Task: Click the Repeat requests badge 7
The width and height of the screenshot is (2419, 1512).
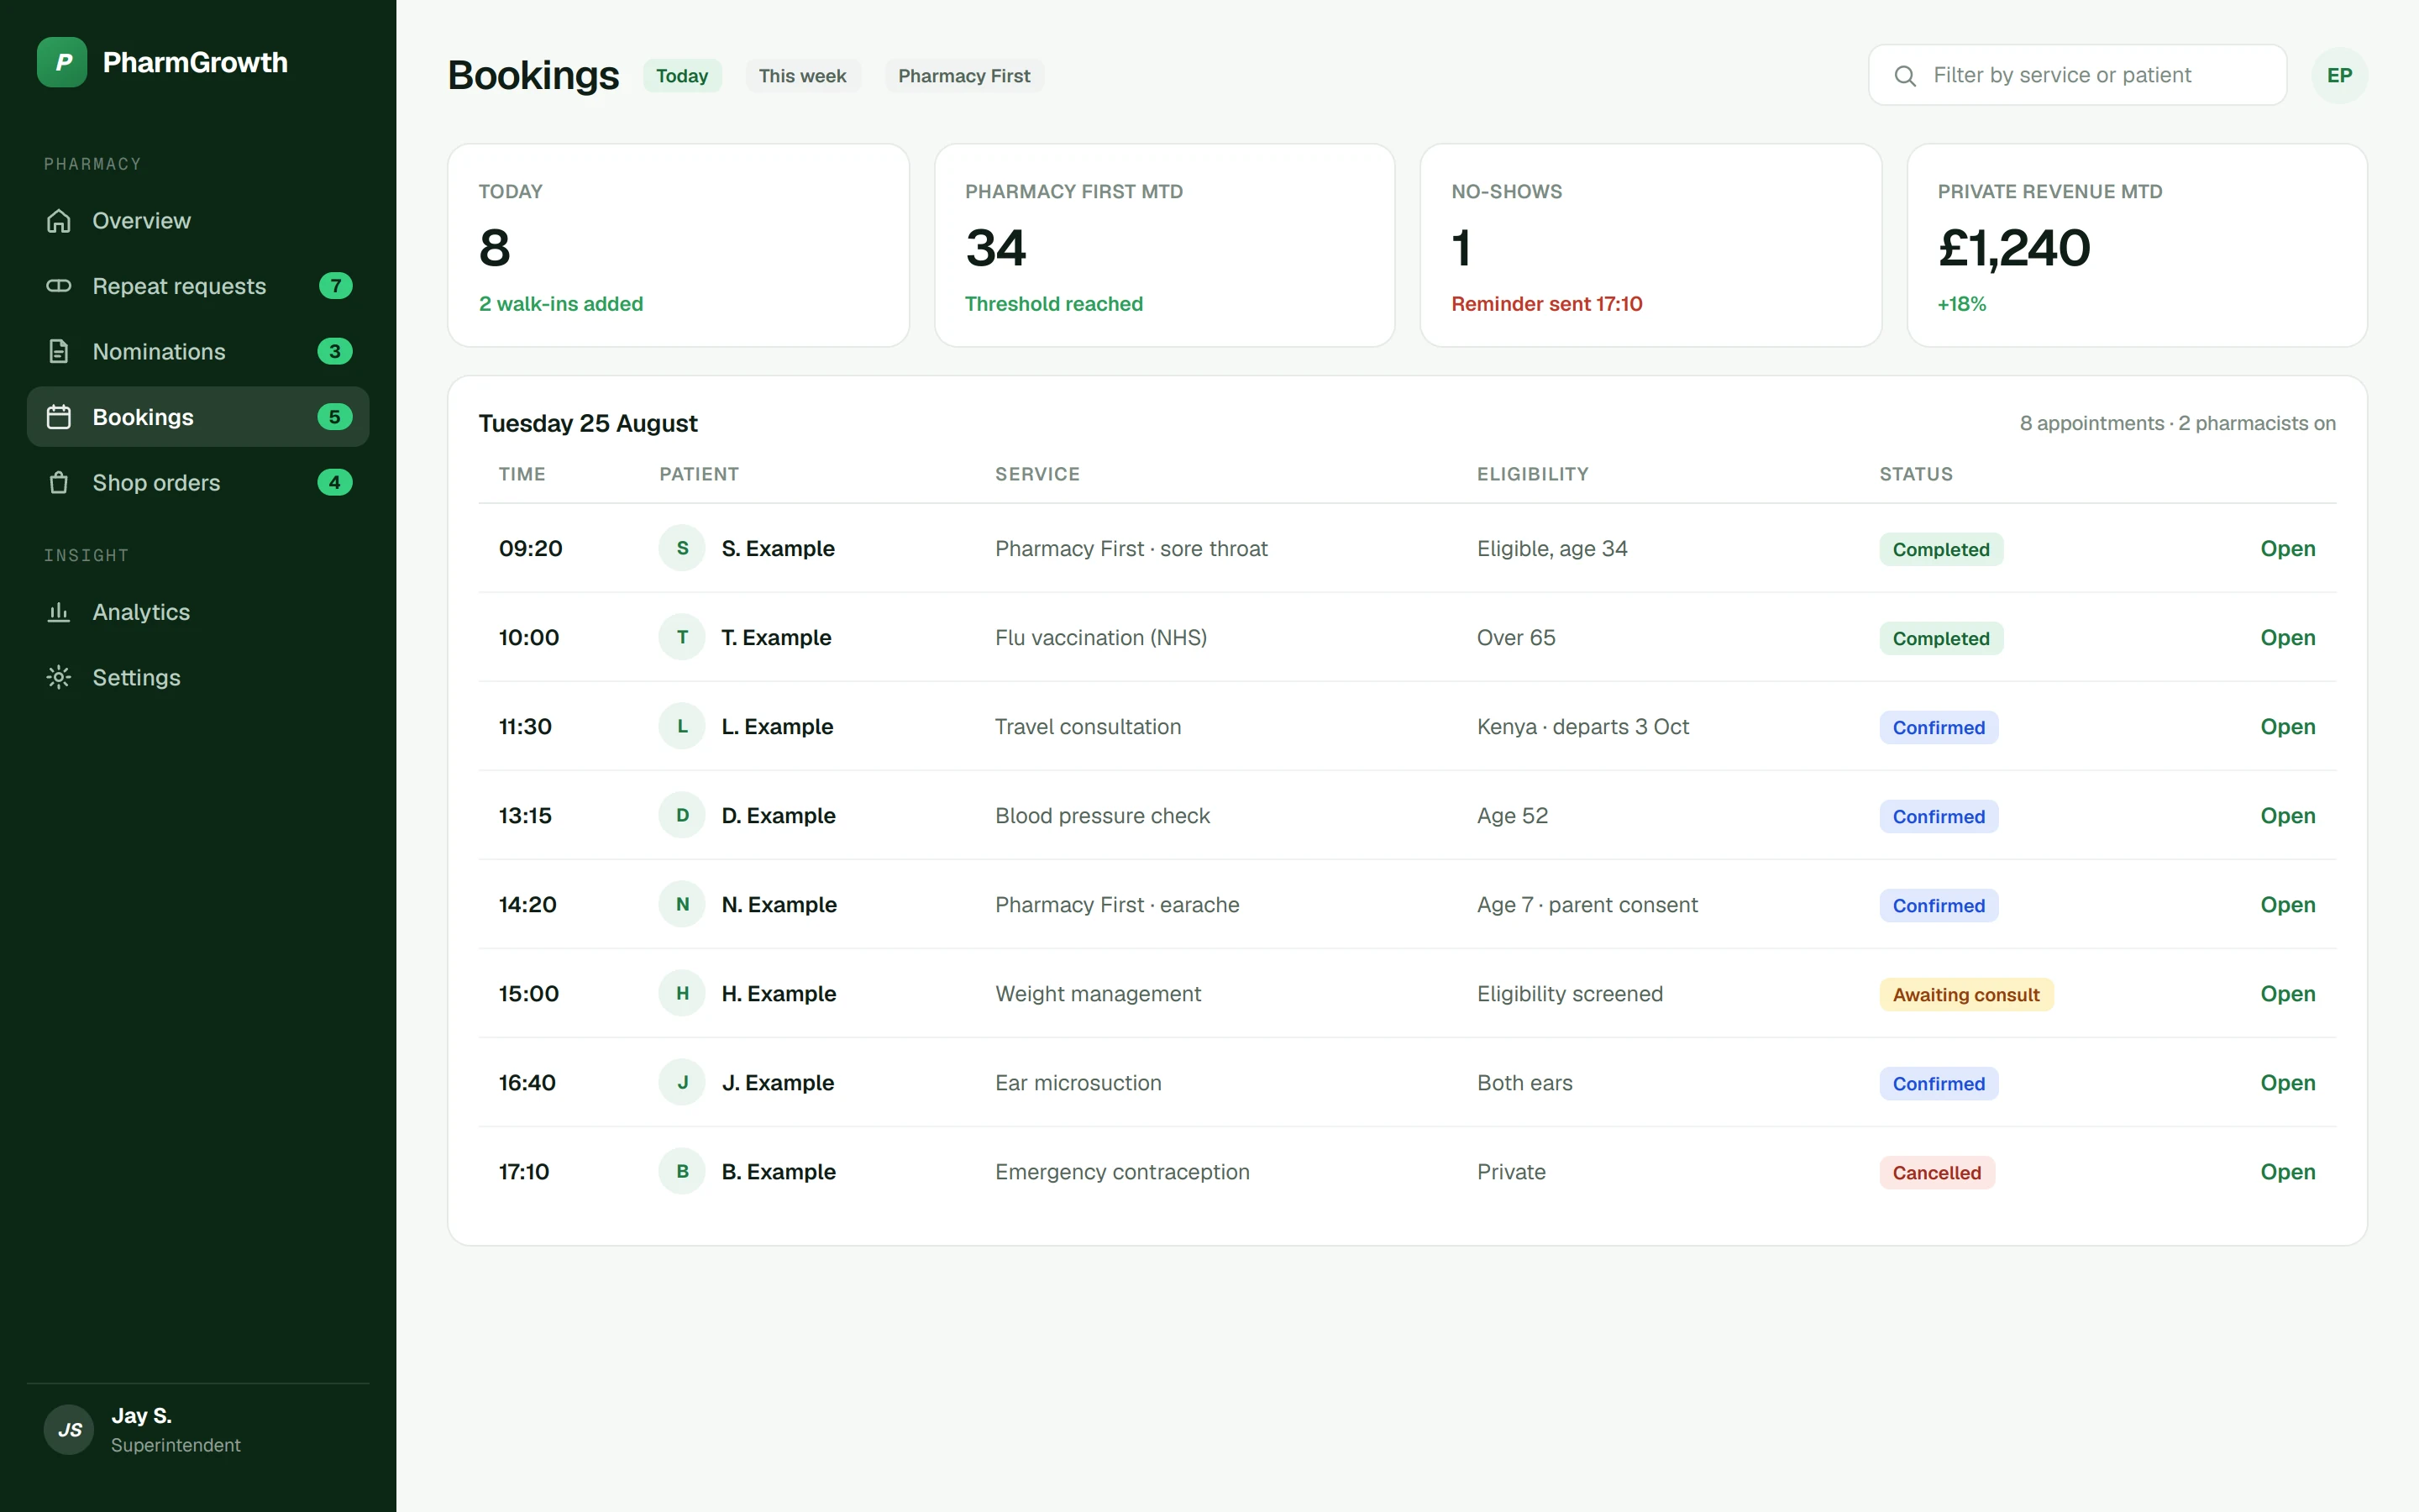Action: point(335,286)
